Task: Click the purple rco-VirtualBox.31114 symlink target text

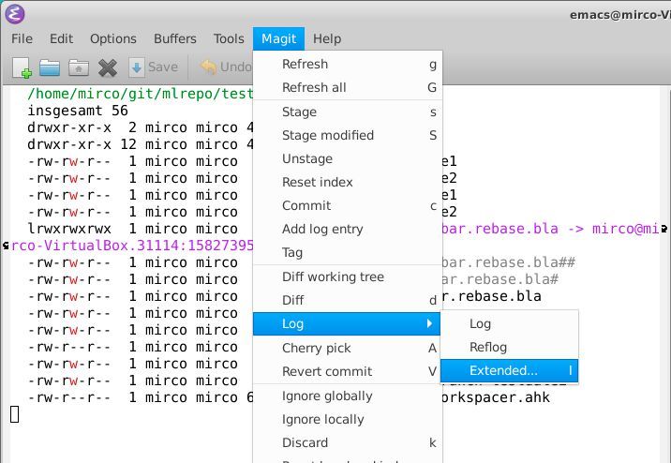Action: point(132,246)
